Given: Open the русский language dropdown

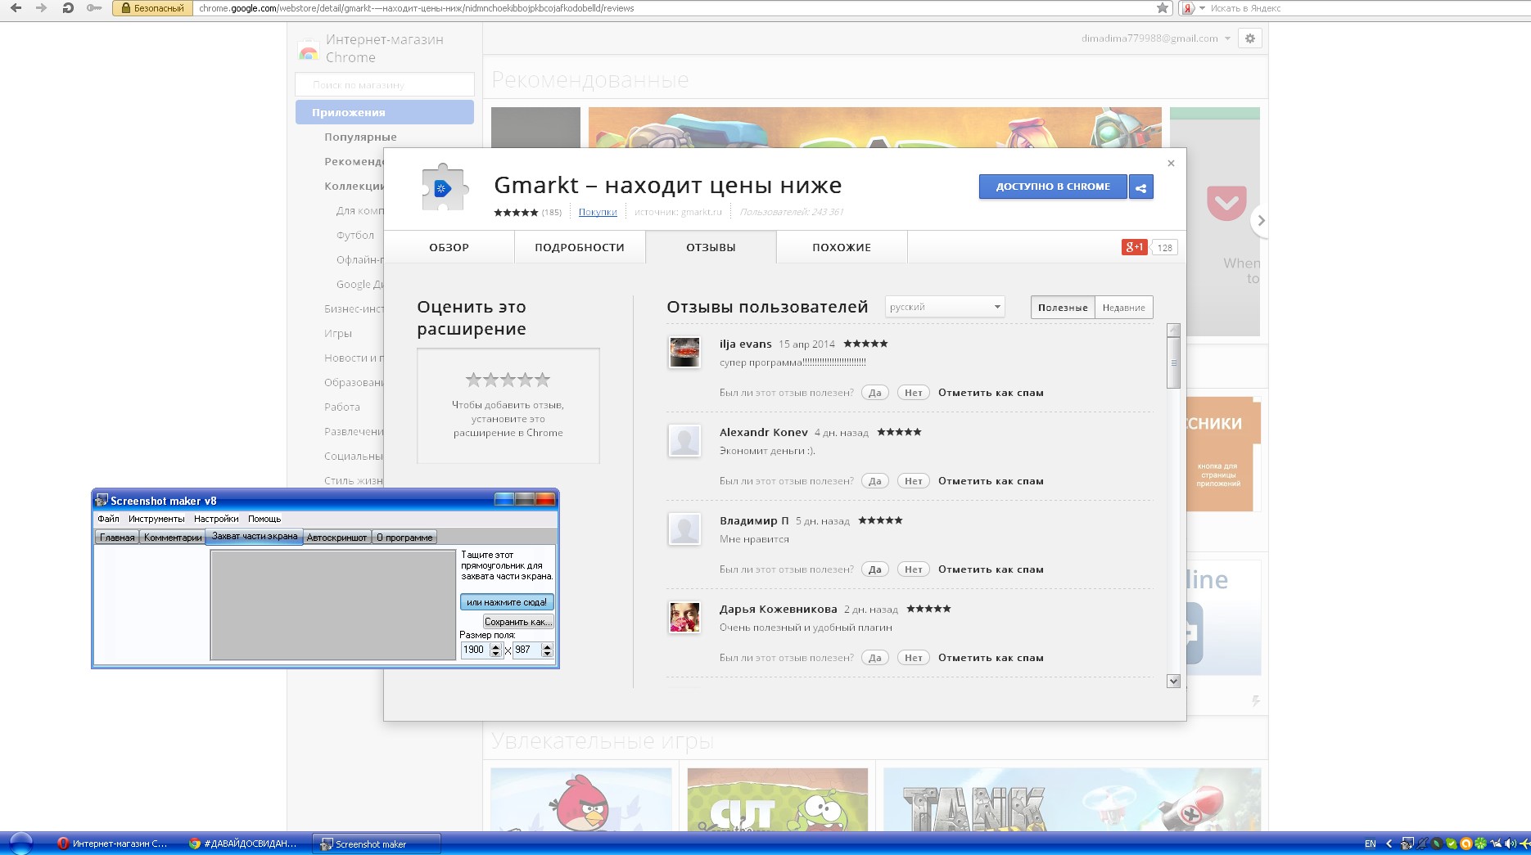Looking at the screenshot, I should (x=945, y=307).
